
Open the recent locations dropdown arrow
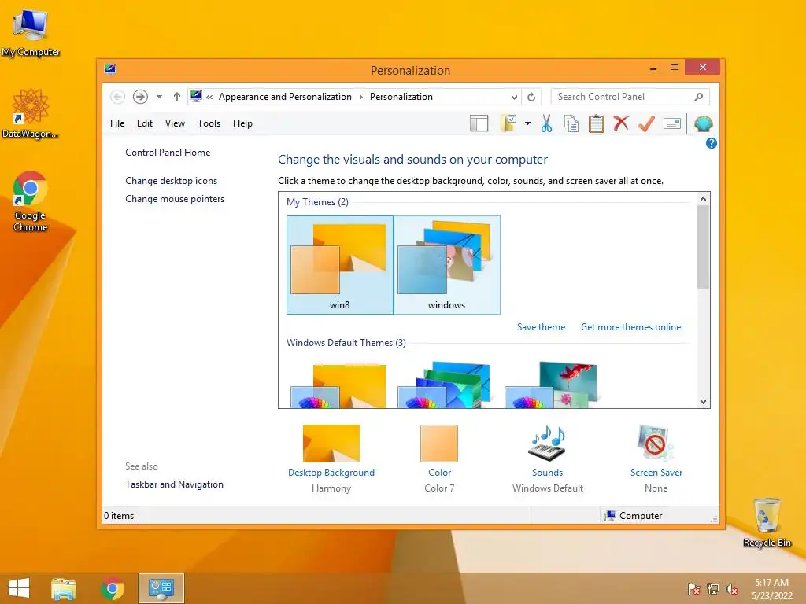[159, 97]
